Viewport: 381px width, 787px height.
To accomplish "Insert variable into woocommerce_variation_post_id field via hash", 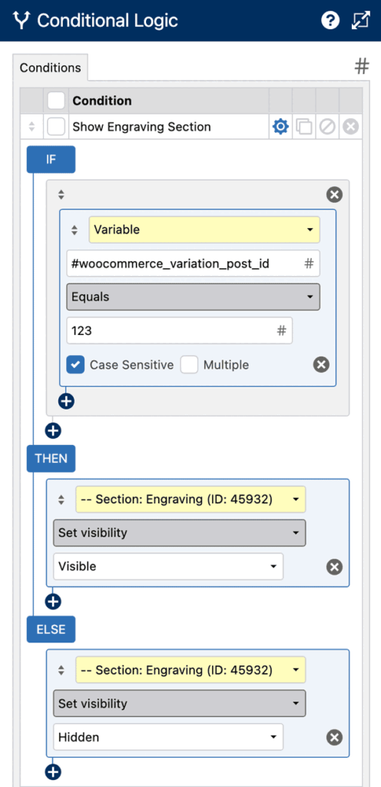I will (310, 264).
